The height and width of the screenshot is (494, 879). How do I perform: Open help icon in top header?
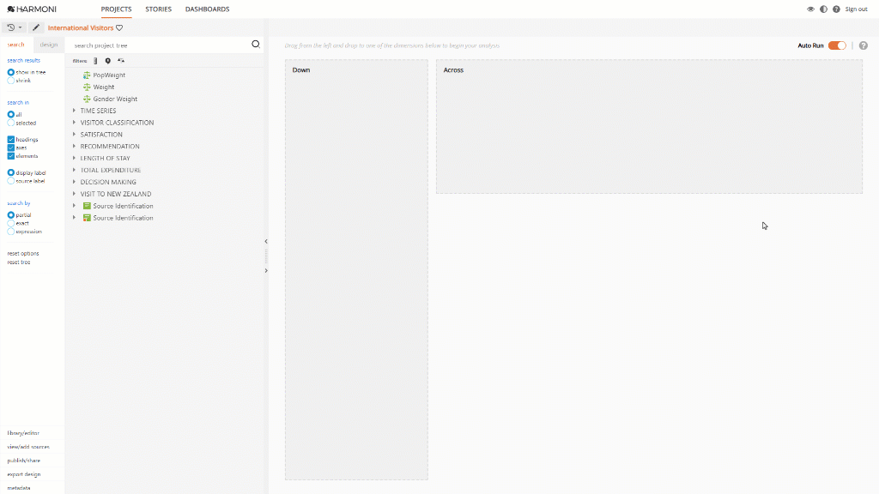click(836, 9)
